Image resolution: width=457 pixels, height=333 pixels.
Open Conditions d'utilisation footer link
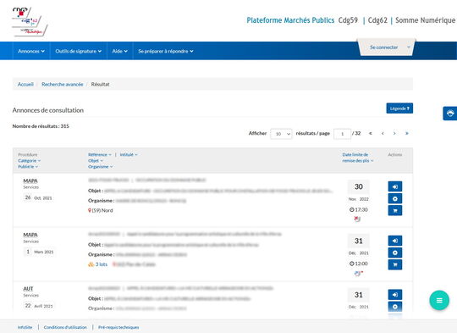65,327
